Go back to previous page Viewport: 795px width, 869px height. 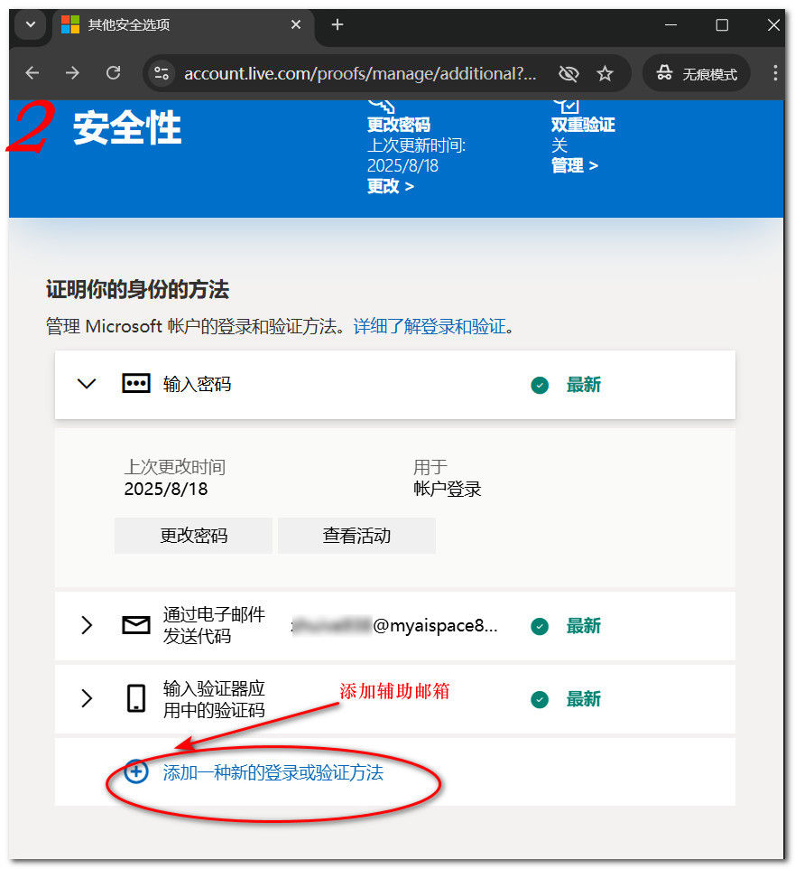(32, 73)
